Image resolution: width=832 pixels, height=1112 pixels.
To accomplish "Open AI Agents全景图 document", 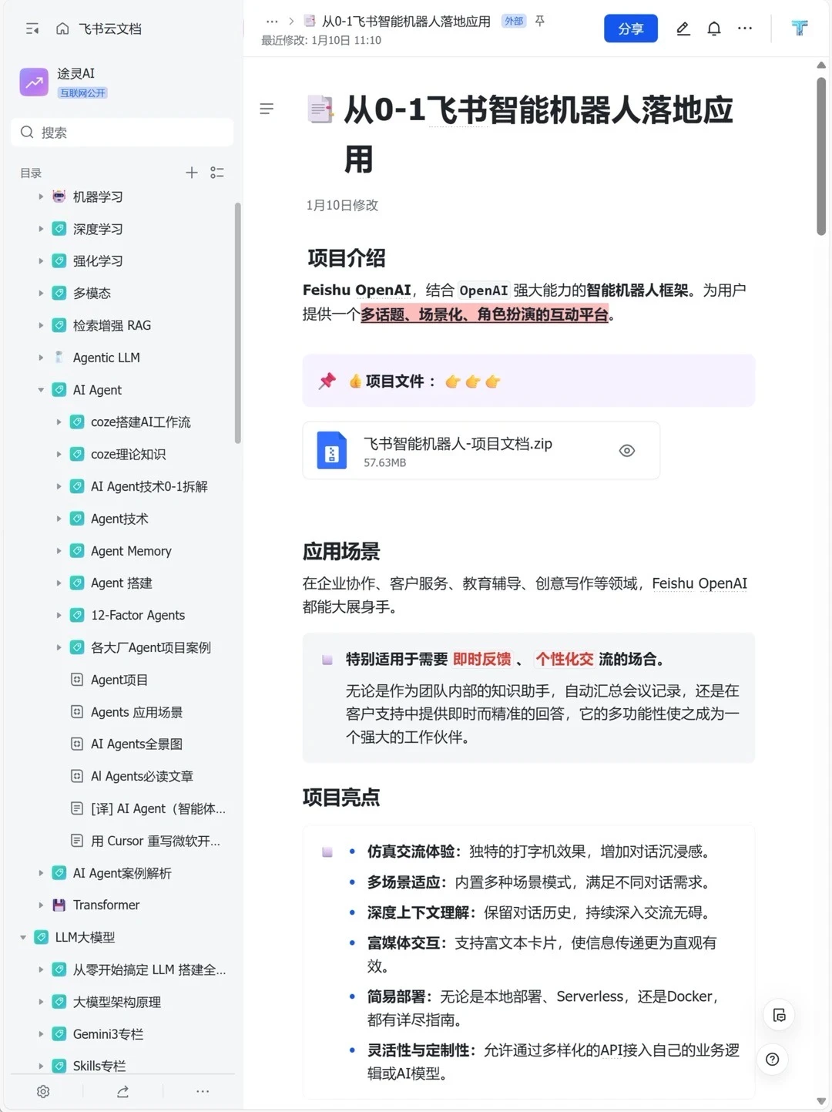I will (x=136, y=744).
